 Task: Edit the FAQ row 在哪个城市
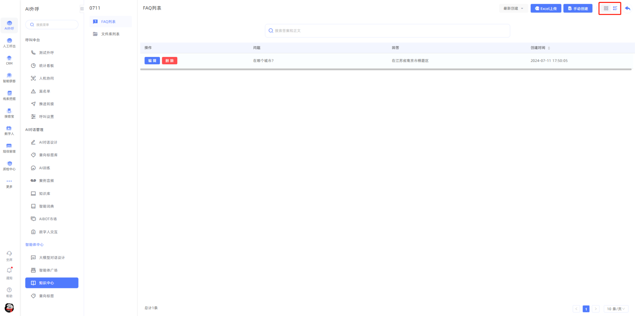tap(152, 61)
